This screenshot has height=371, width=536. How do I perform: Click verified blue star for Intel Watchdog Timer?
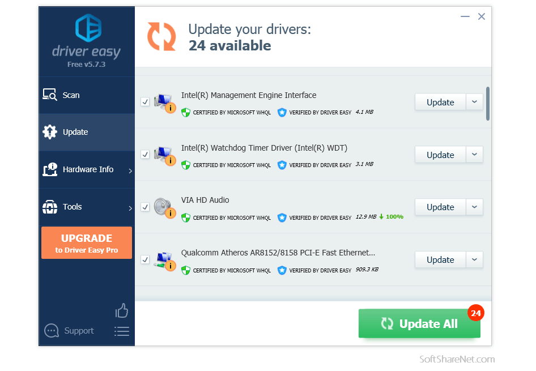282,165
